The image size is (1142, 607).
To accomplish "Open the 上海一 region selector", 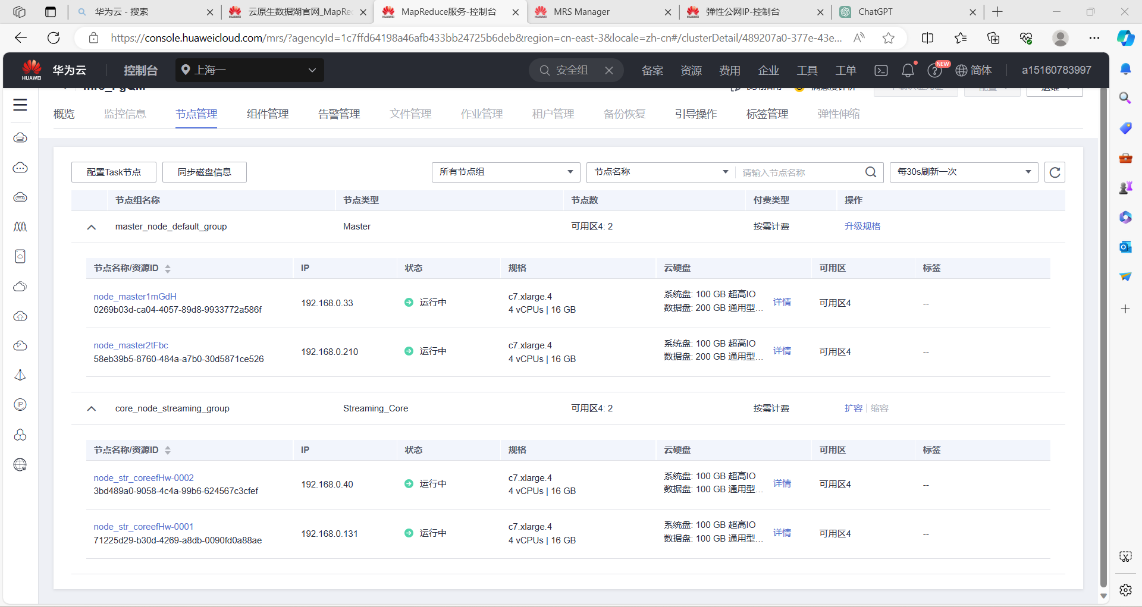I will tap(250, 70).
